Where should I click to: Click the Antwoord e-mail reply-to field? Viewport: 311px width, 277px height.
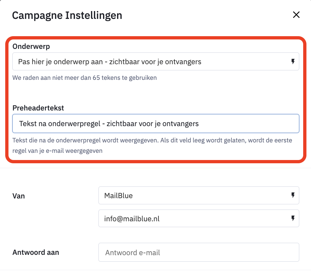[x=199, y=252]
